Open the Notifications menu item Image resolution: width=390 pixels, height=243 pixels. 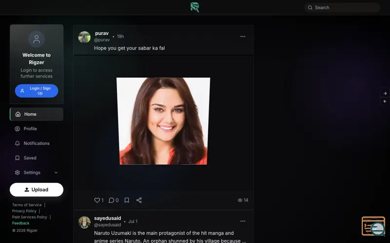[37, 143]
